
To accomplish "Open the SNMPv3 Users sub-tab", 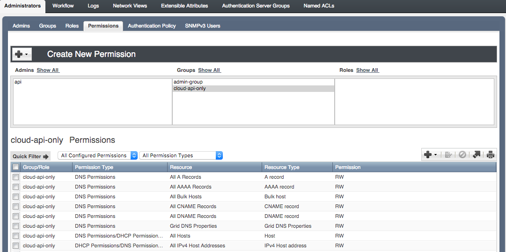I will [x=203, y=26].
